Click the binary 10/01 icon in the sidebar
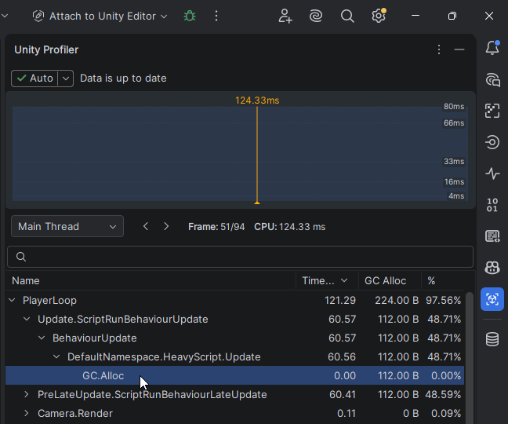Screen dimensions: 508x424 (x=492, y=205)
